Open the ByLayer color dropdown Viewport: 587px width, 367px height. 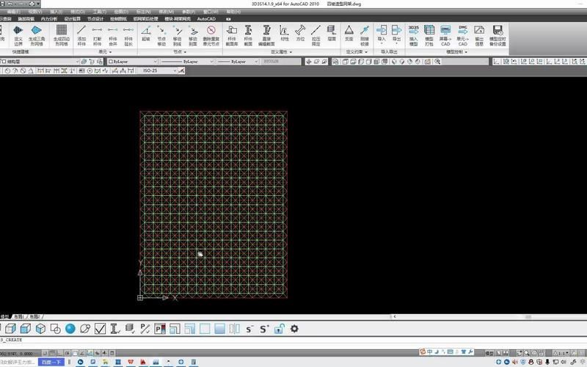[x=131, y=62]
